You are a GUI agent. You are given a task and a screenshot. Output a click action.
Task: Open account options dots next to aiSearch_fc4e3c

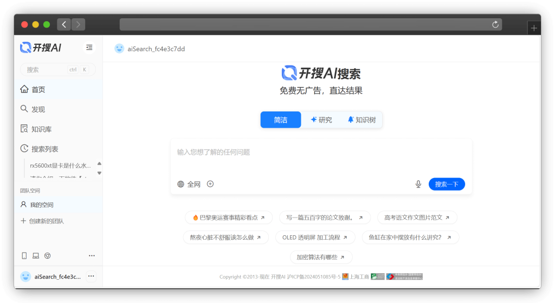tap(91, 276)
